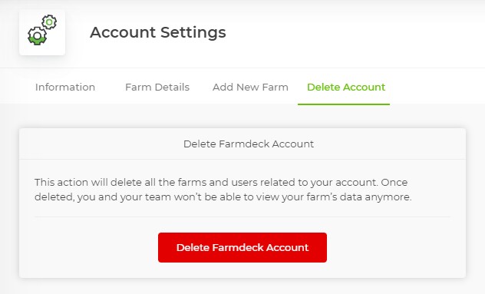Image resolution: width=485 pixels, height=294 pixels.
Task: Click the Account Settings page heading
Action: (158, 32)
